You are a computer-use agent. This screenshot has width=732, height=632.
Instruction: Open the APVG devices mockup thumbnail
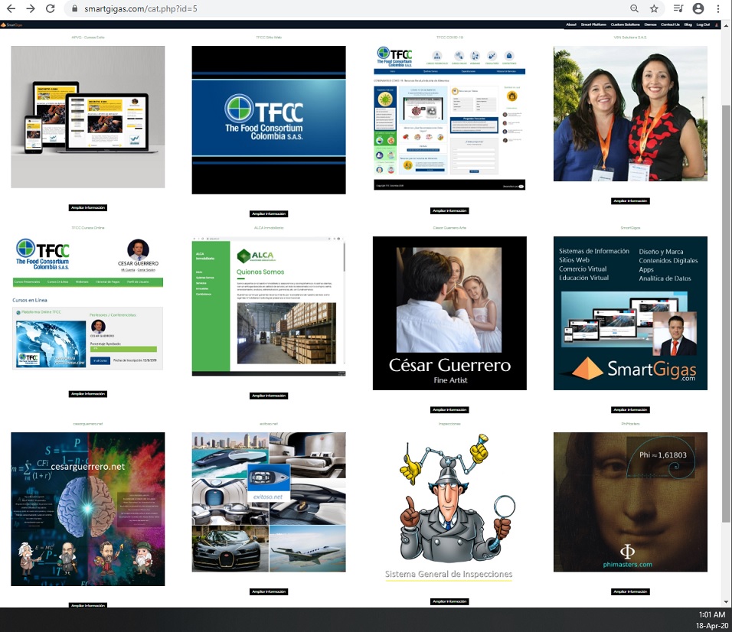coord(88,117)
